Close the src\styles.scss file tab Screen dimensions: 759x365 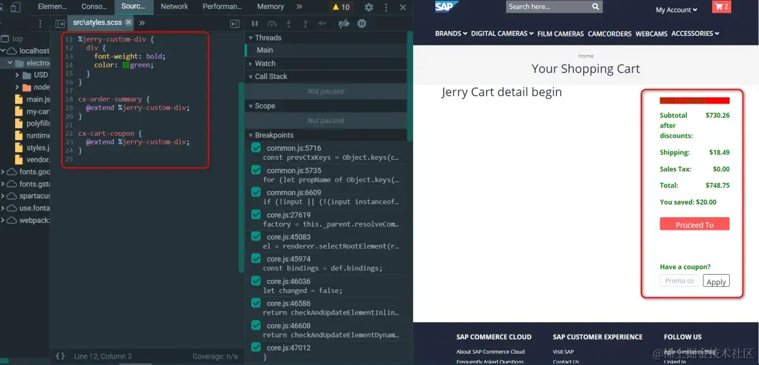(x=128, y=22)
